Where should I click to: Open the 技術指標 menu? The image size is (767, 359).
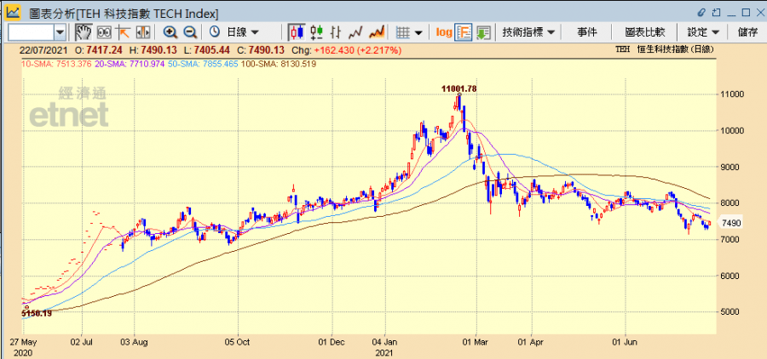click(x=528, y=31)
